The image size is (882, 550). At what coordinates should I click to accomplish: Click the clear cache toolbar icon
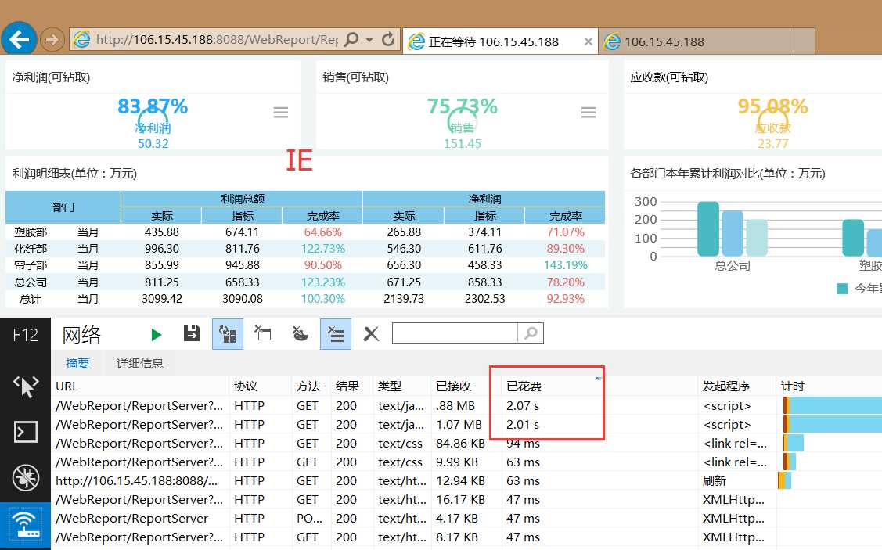[x=263, y=333]
